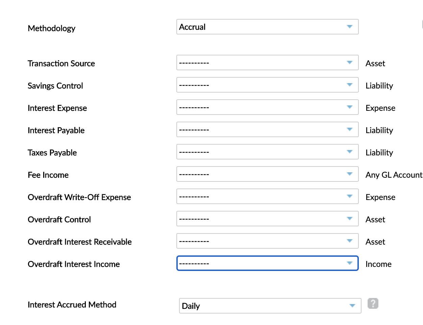
Task: Click the arrow on the Accrual selector
Action: (x=350, y=27)
